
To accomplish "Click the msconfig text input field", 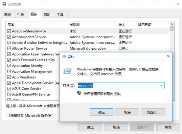I will pyautogui.click(x=121, y=86).
